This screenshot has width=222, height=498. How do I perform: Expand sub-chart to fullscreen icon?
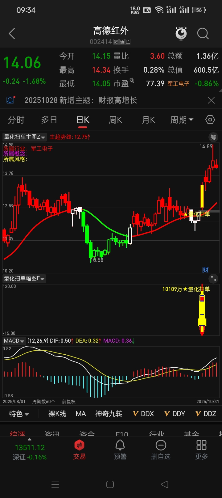coord(213,279)
